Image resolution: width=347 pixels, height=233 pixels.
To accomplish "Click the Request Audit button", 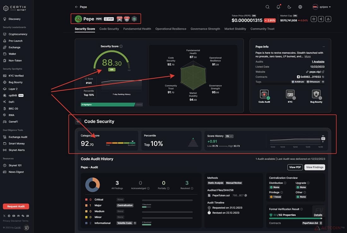I will [16, 206].
